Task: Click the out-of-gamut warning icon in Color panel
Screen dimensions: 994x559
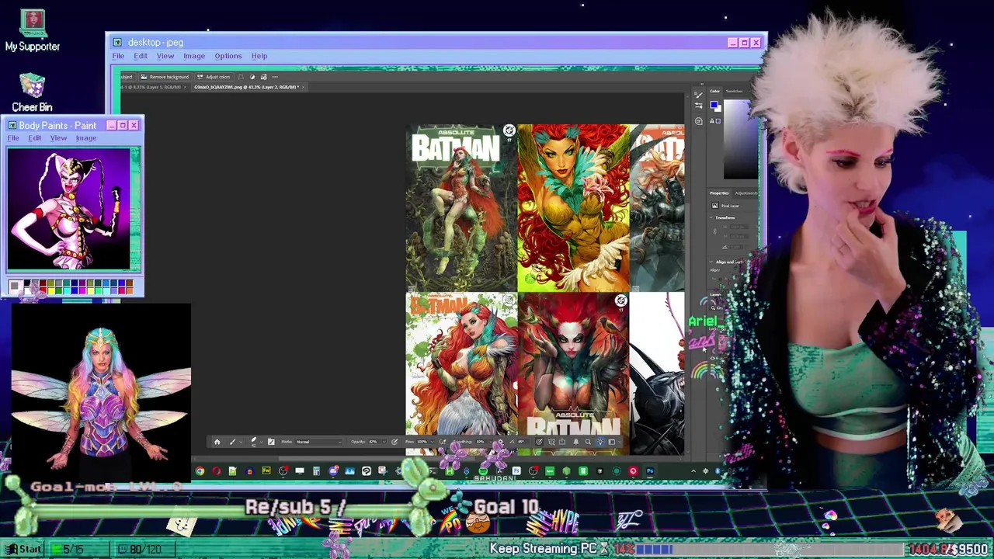Action: point(712,121)
